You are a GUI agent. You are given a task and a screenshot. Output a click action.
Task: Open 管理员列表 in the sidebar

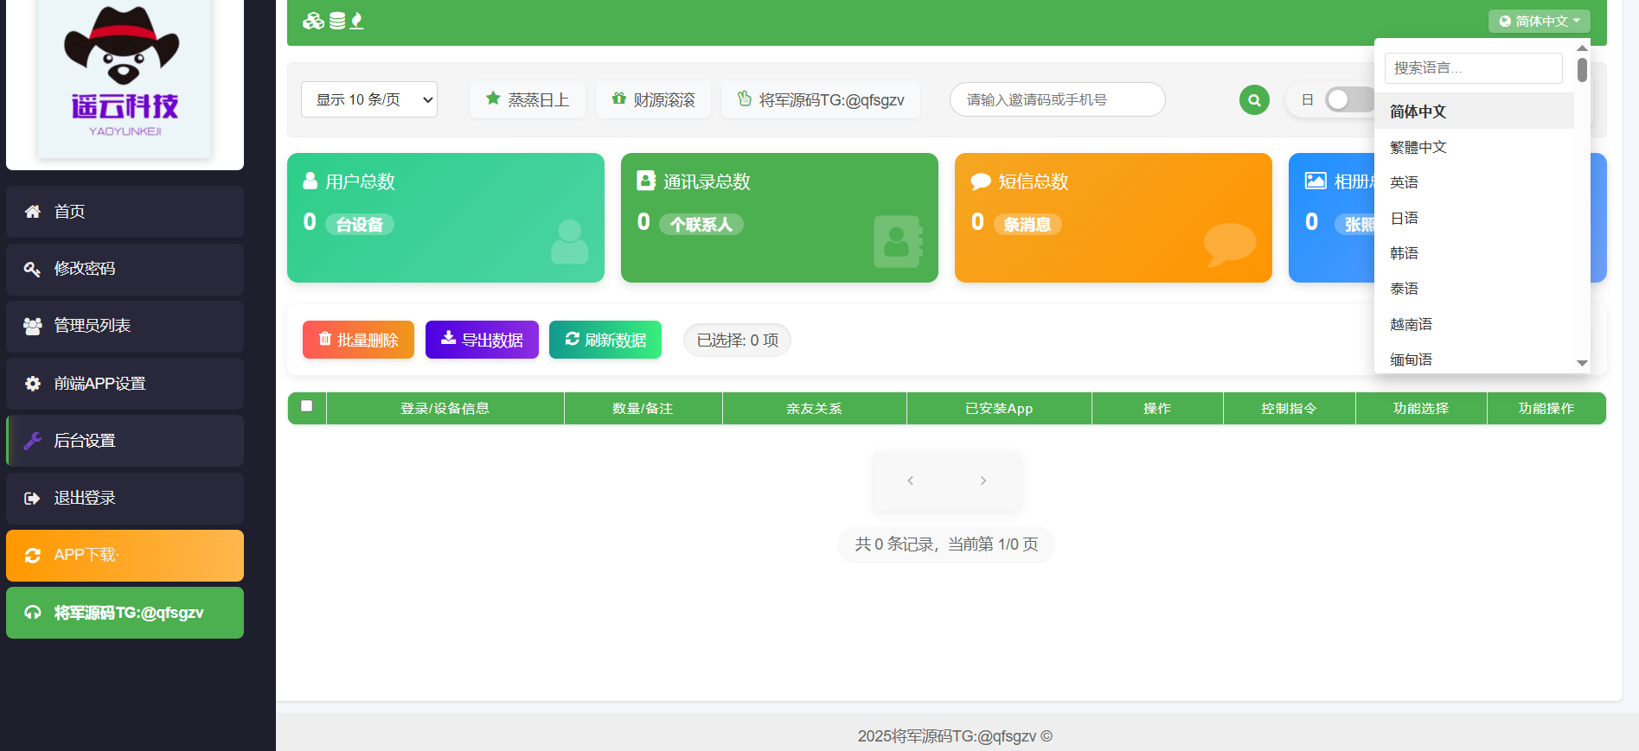[x=125, y=326]
